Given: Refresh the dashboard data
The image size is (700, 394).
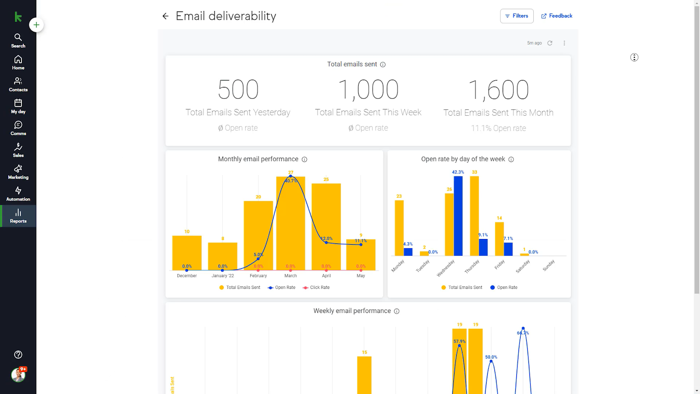Looking at the screenshot, I should coord(549,43).
